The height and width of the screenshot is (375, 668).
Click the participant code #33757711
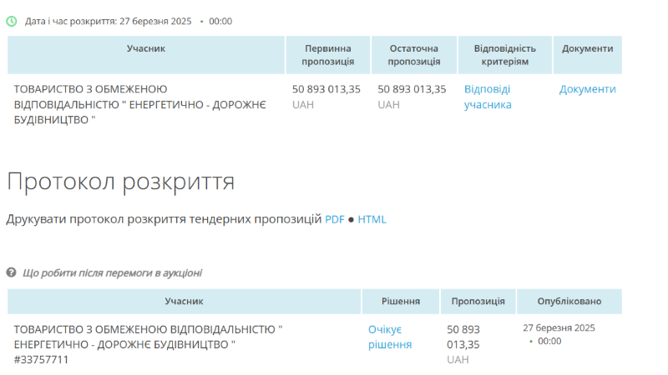pos(42,360)
